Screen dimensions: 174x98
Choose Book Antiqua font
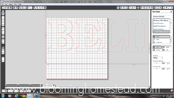[161, 29]
